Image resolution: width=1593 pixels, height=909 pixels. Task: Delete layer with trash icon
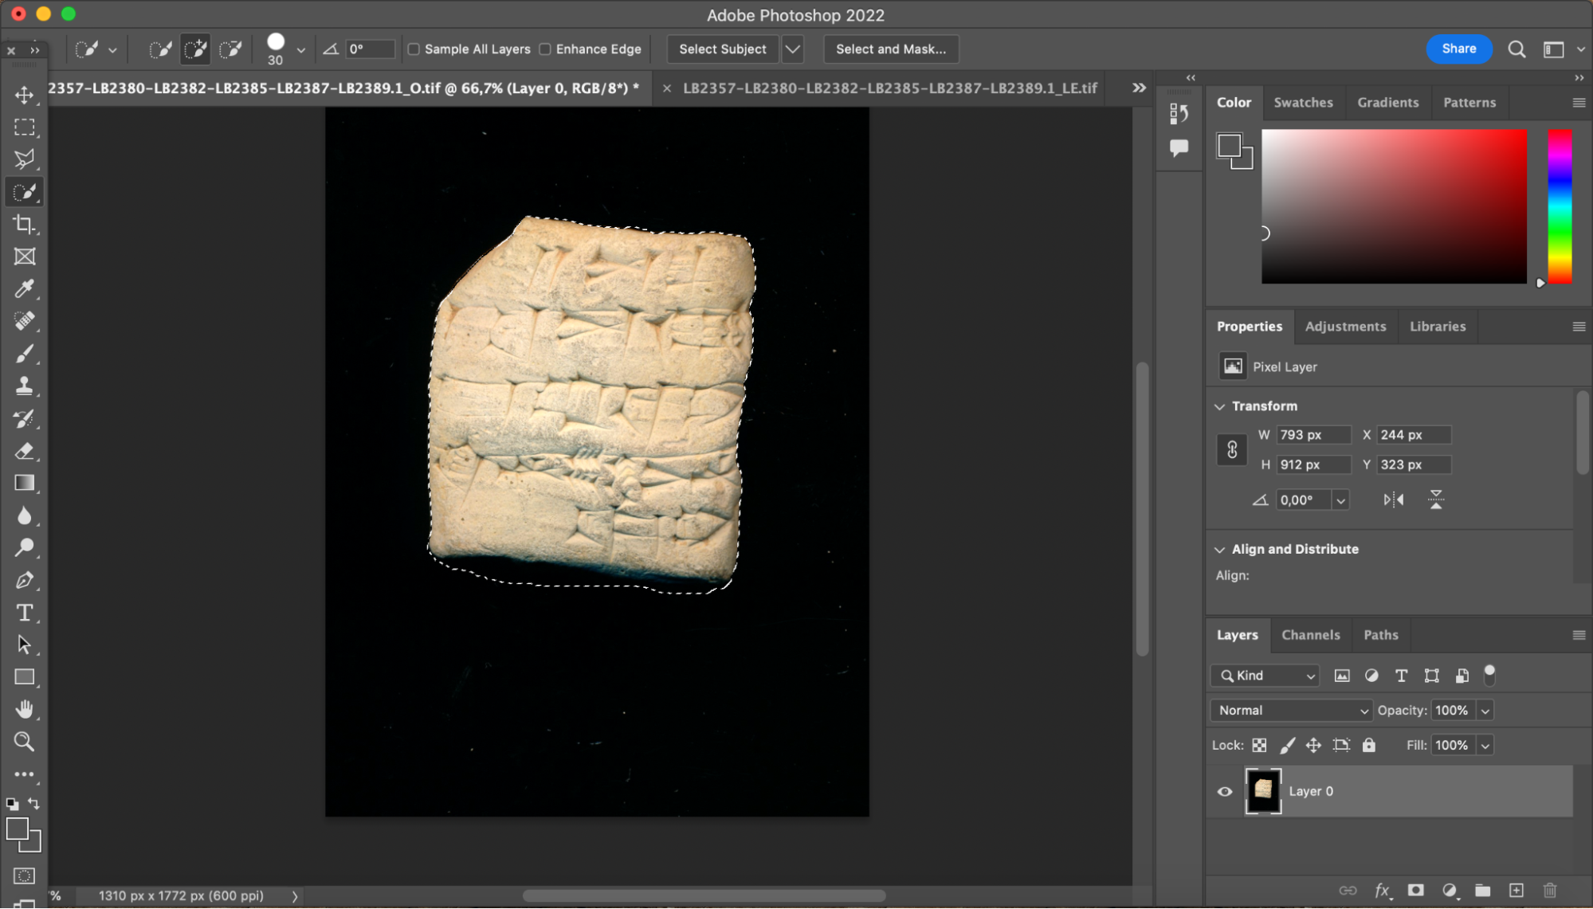point(1550,891)
